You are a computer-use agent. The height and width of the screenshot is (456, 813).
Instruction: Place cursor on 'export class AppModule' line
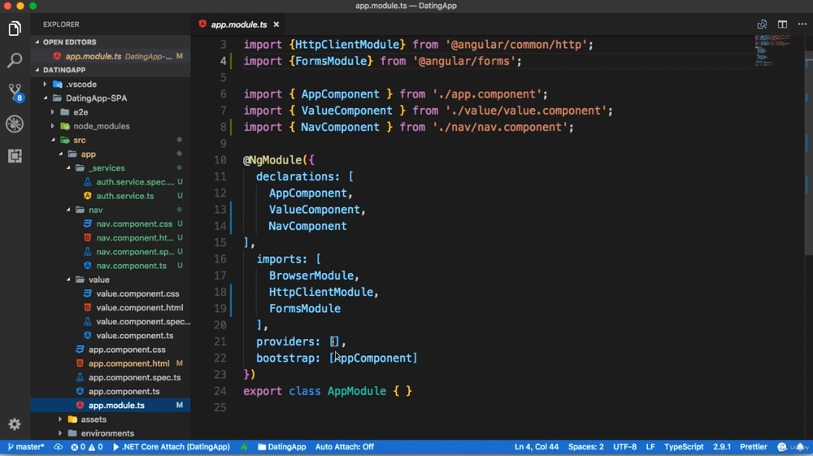pyautogui.click(x=328, y=391)
